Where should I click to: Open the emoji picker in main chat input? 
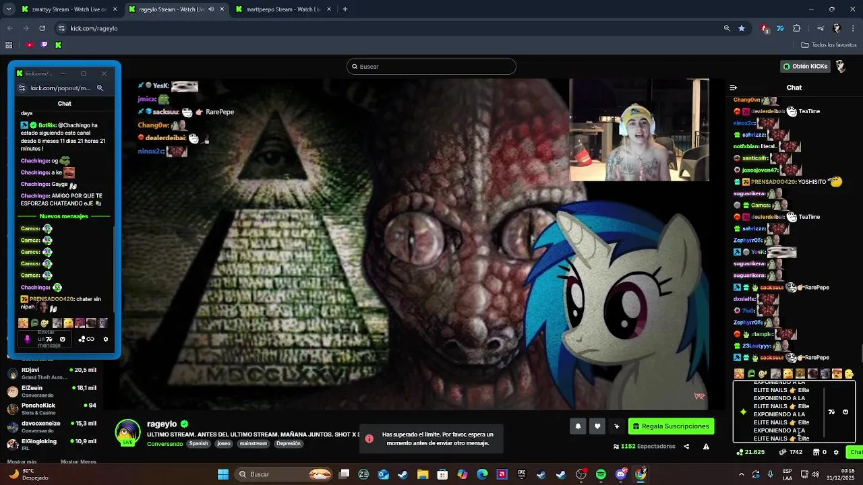click(845, 412)
